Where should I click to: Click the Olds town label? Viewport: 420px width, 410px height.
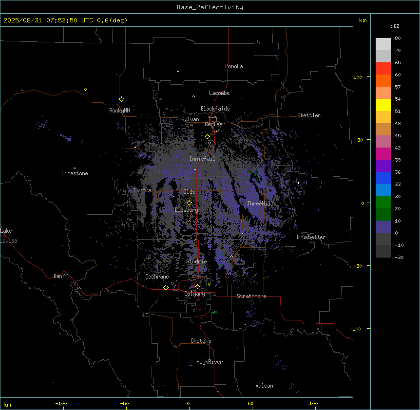pyautogui.click(x=189, y=192)
